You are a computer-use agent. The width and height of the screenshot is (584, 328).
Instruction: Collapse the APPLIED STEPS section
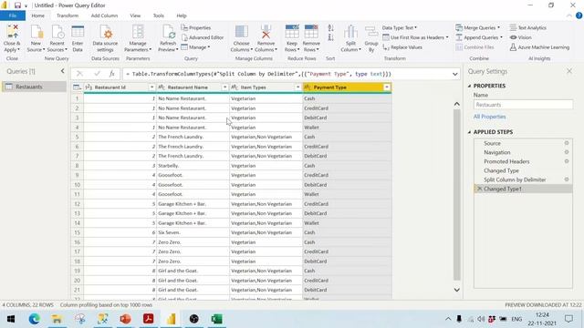(x=469, y=132)
